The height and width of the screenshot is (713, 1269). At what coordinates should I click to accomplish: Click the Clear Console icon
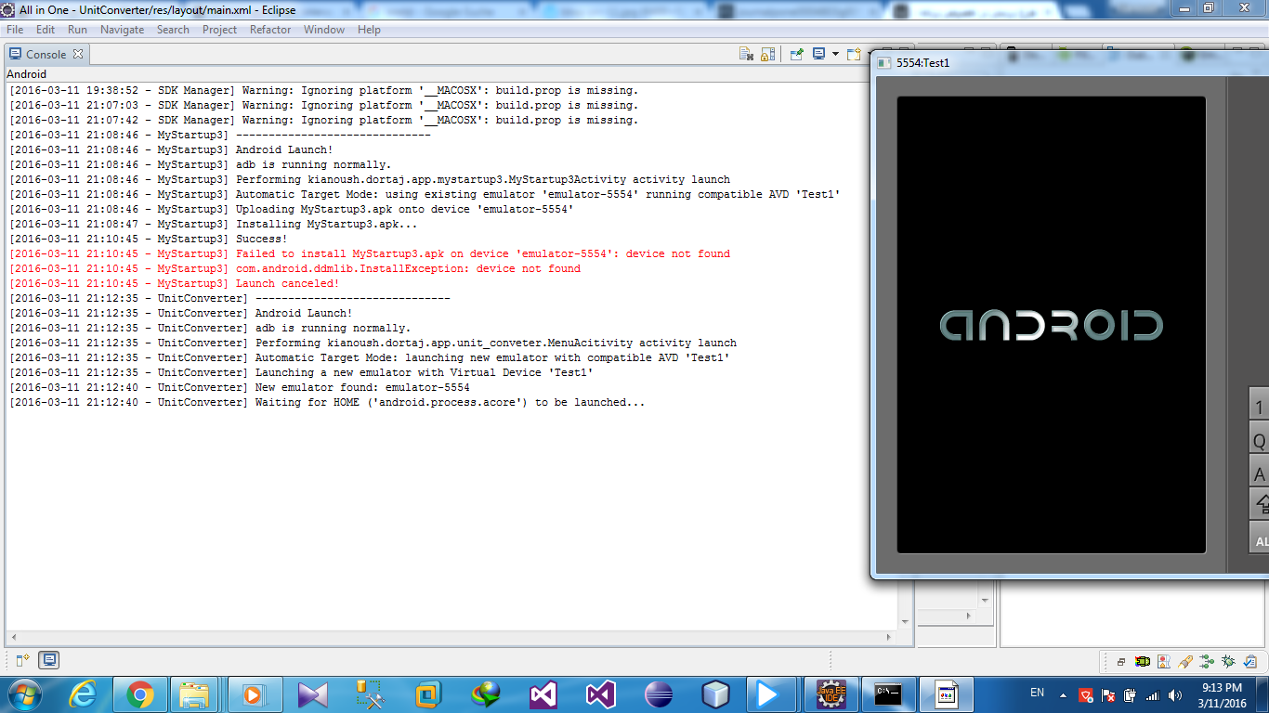[746, 54]
